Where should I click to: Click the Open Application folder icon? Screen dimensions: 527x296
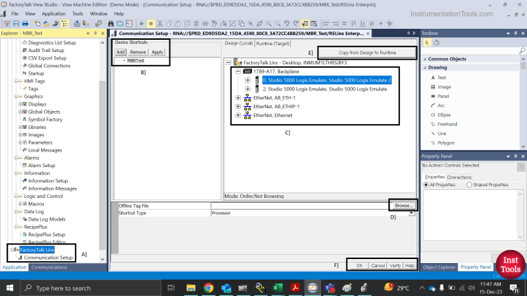(x=47, y=23)
